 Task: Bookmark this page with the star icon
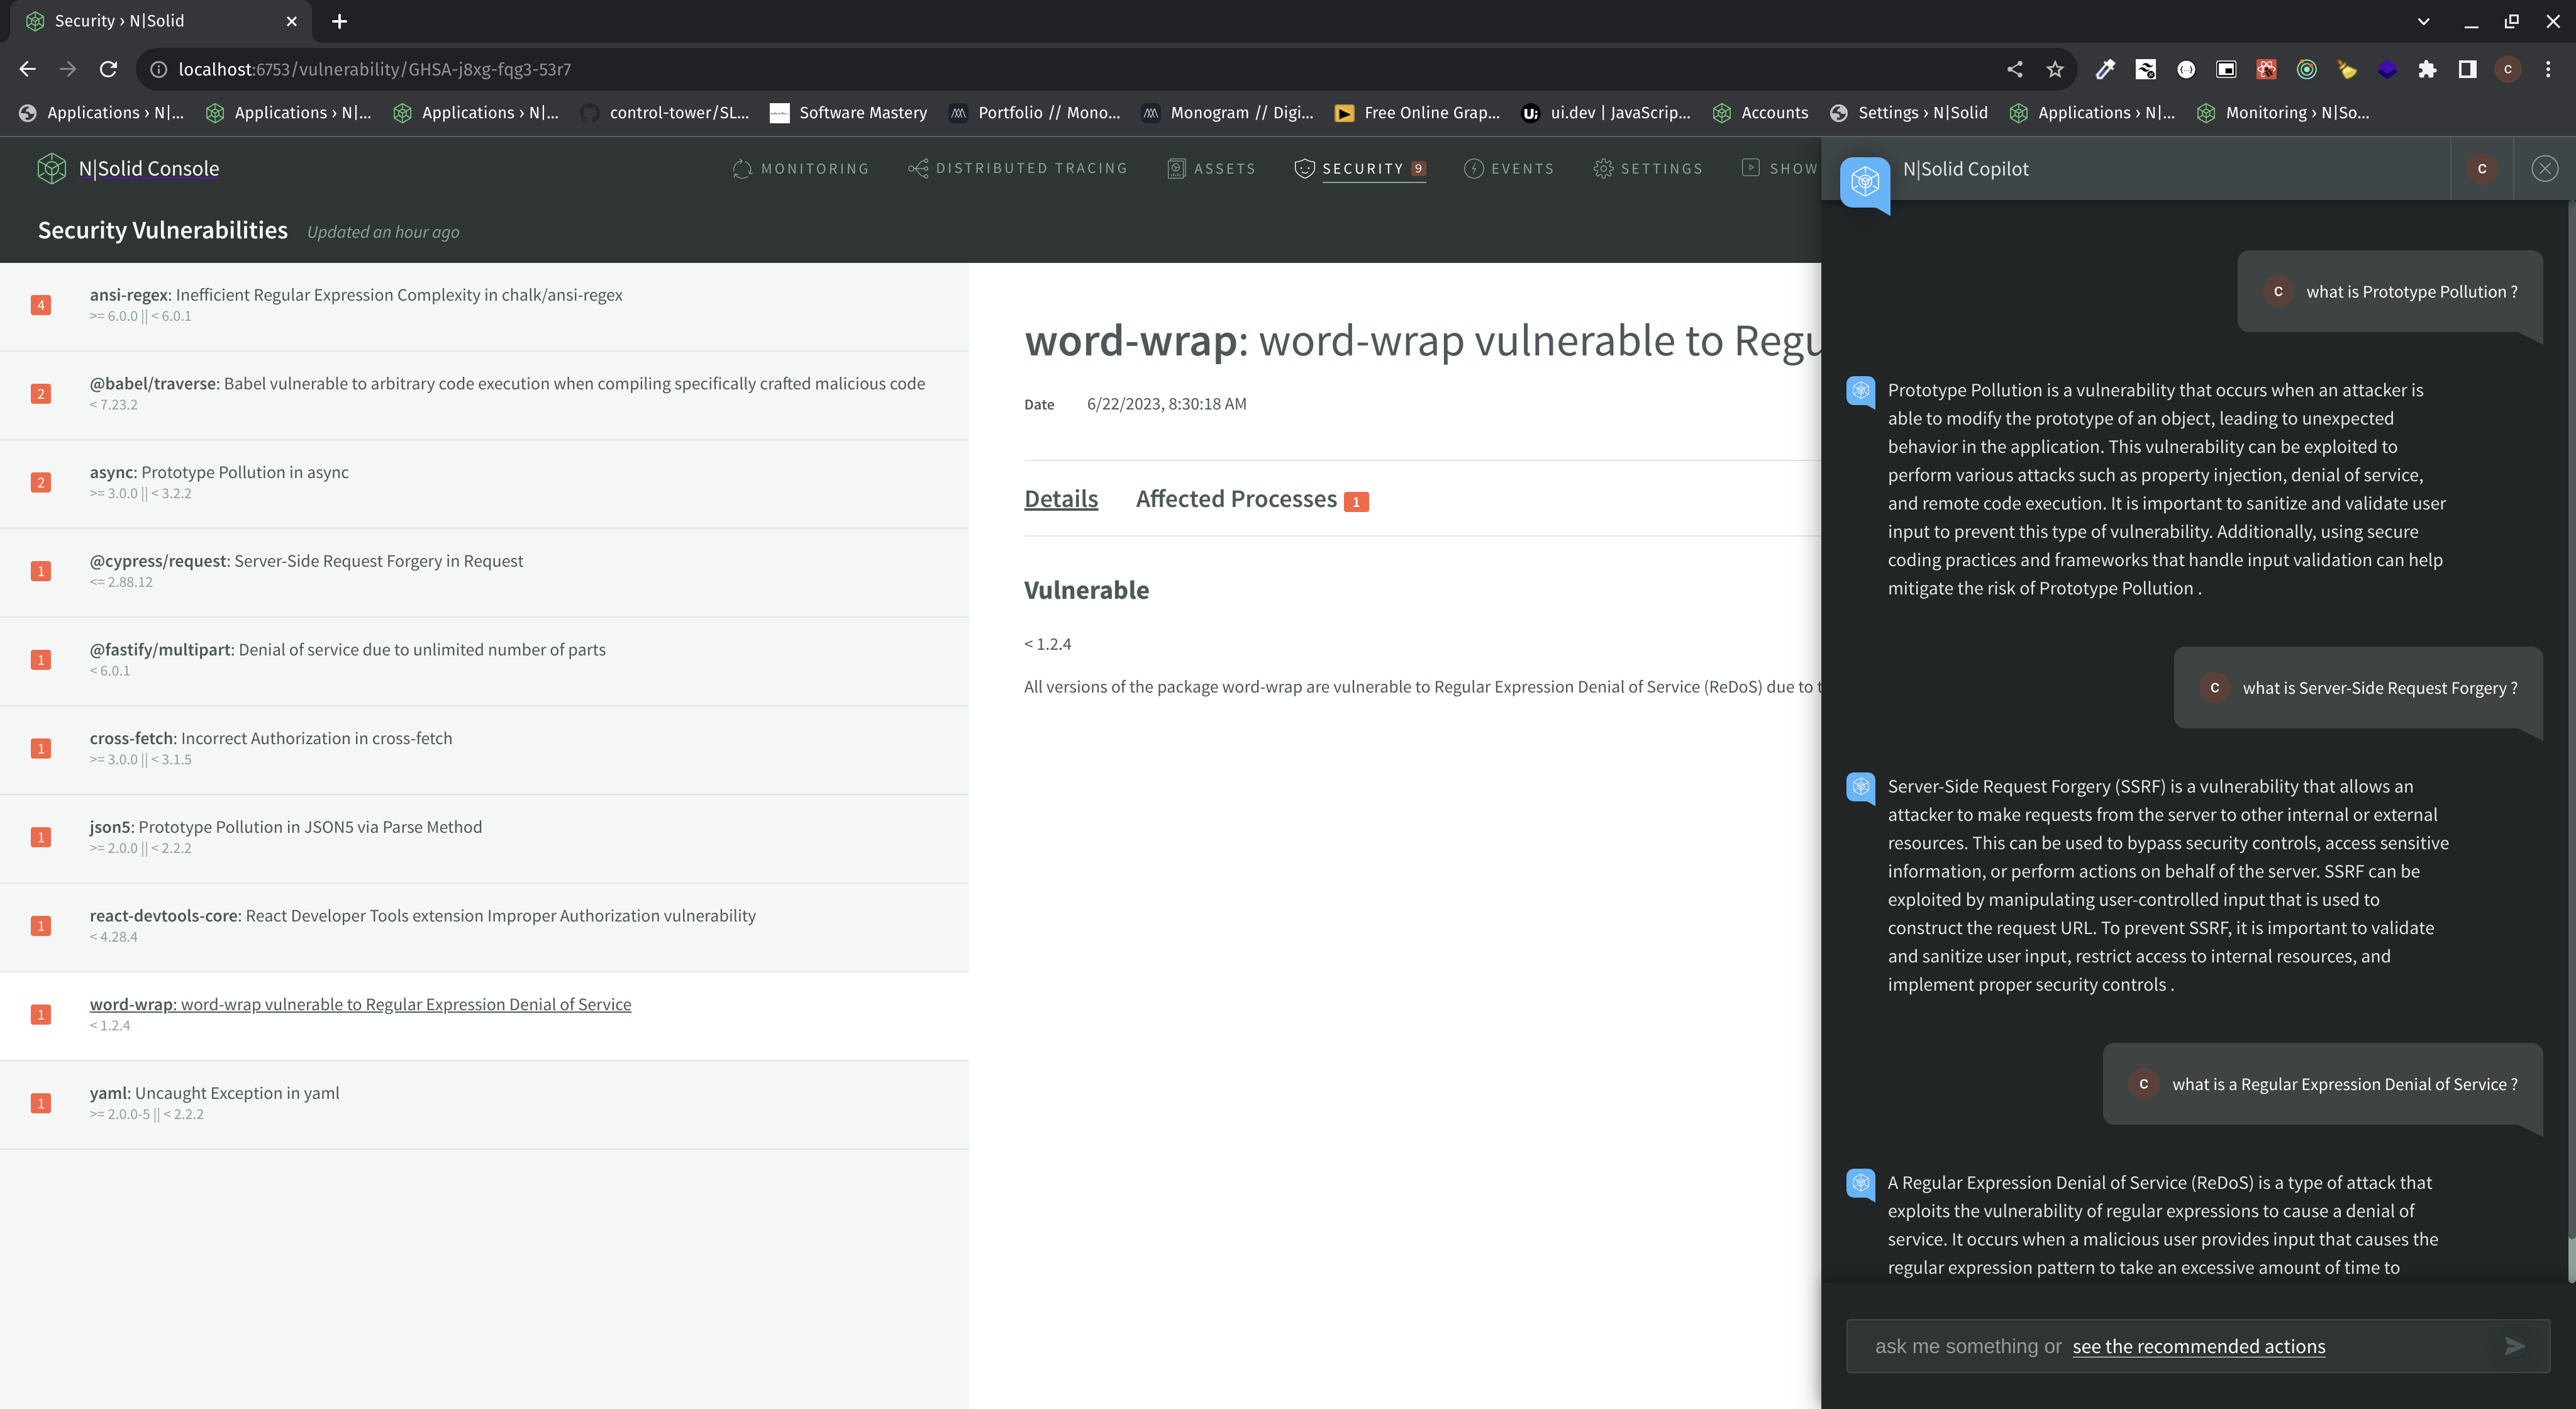(x=2055, y=69)
